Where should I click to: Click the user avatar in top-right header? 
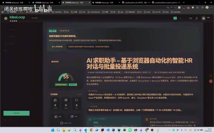click(204, 18)
